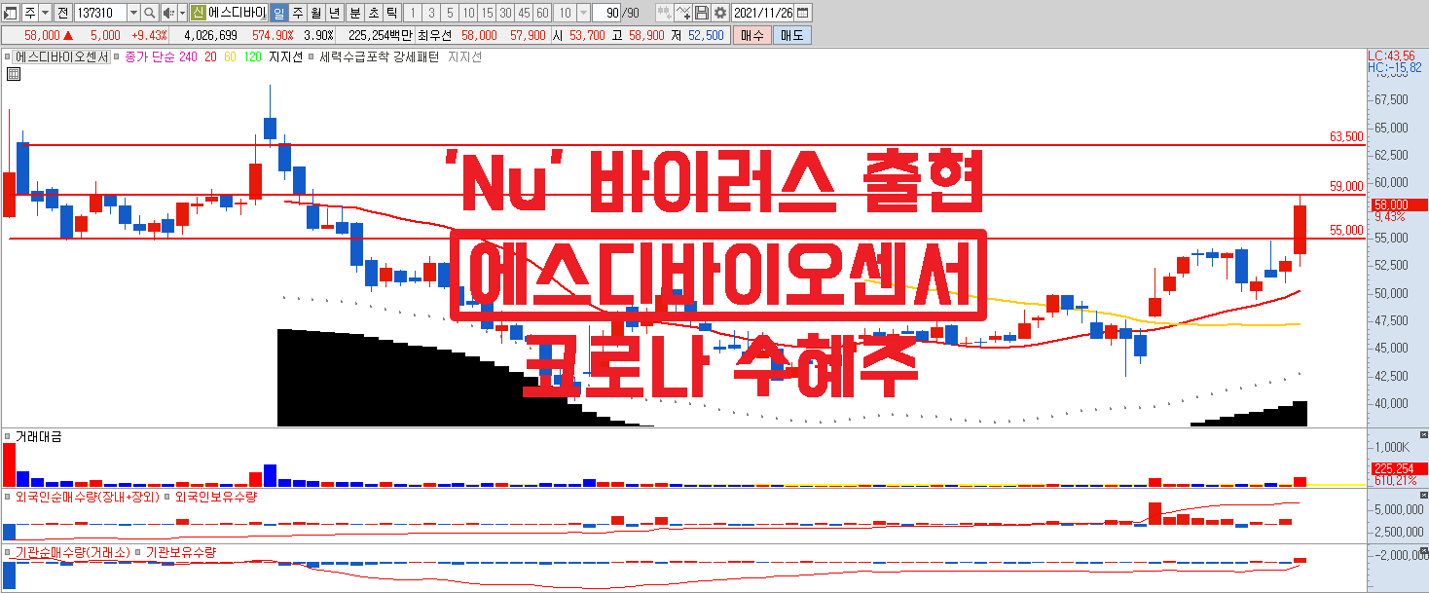The image size is (1429, 593).
Task: Click the green 120 moving average label
Action: click(252, 56)
